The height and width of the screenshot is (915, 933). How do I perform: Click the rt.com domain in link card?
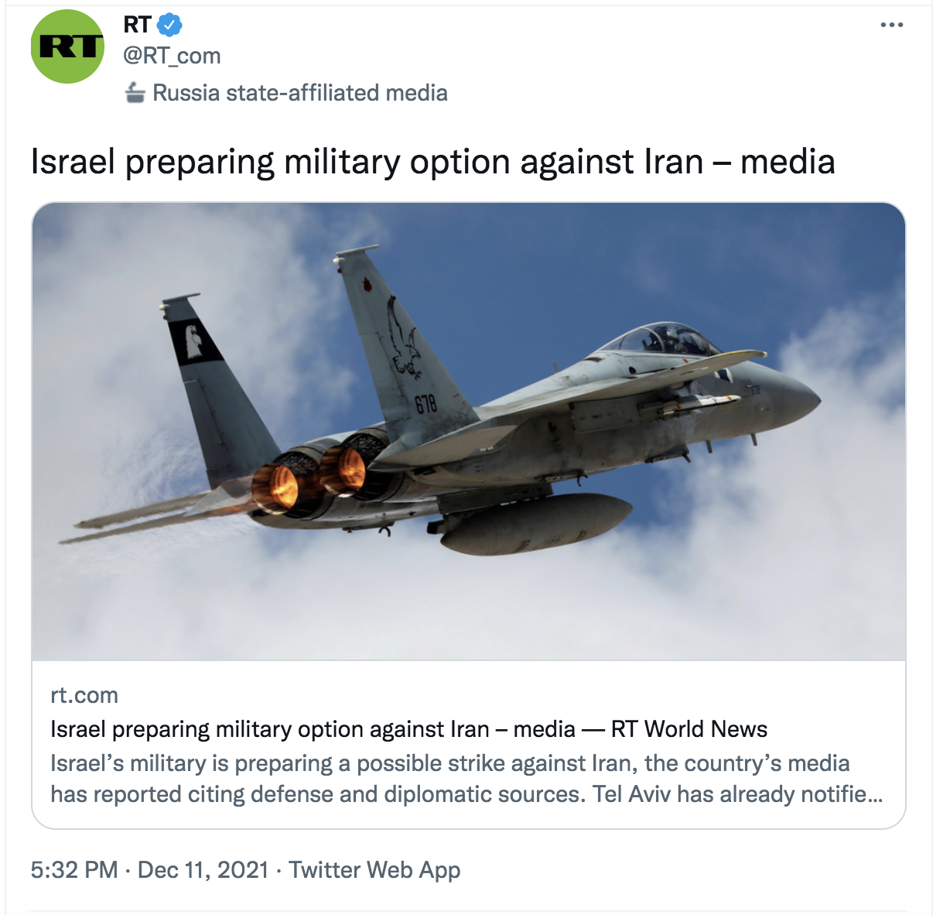[84, 695]
